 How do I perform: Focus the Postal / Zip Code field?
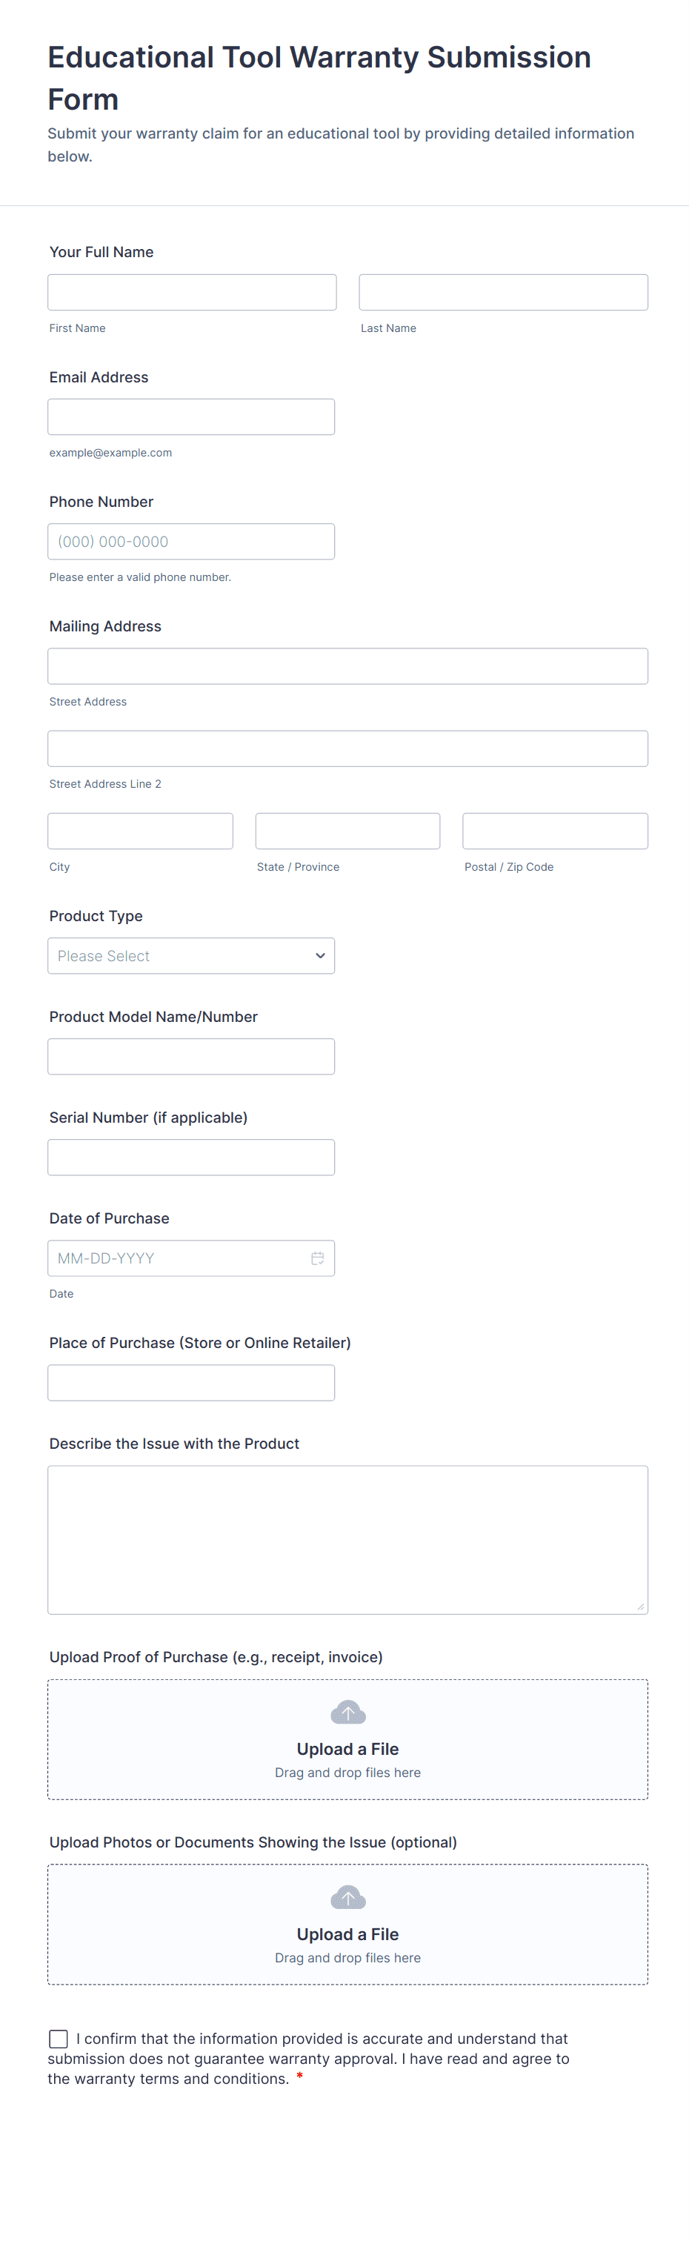[x=555, y=831]
